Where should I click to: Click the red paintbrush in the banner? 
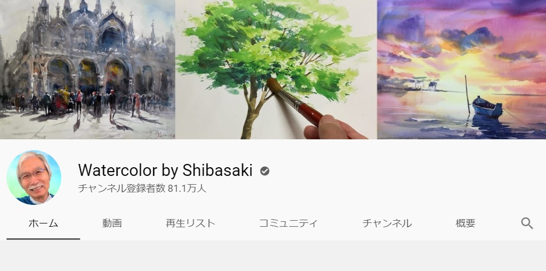pyautogui.click(x=295, y=102)
